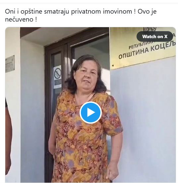Click the gold ОПШТИНА КОЦЕЉ sign in video

click(143, 48)
